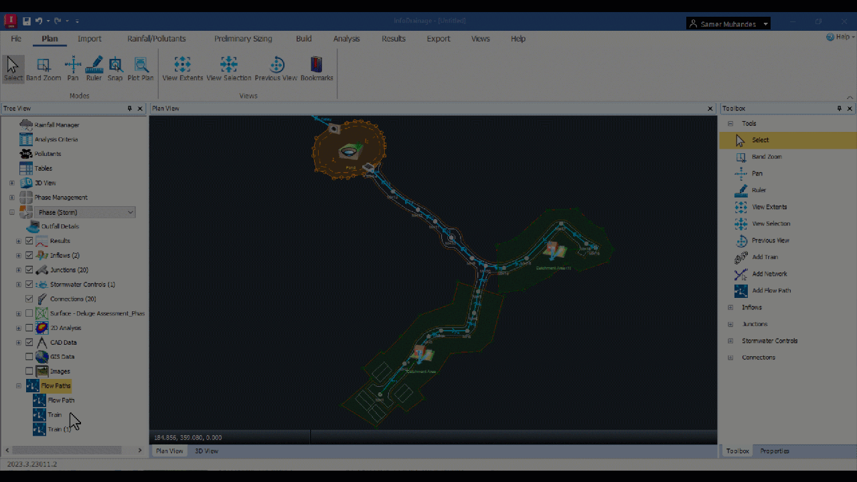
Task: Switch to the Import ribbon tab
Action: pos(90,39)
